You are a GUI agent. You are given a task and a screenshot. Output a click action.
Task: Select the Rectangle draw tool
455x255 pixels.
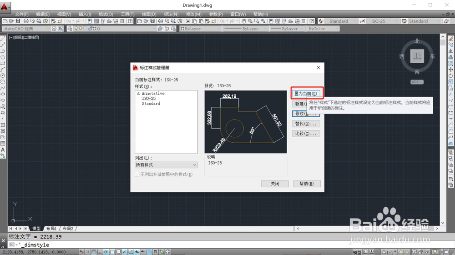coord(3,63)
